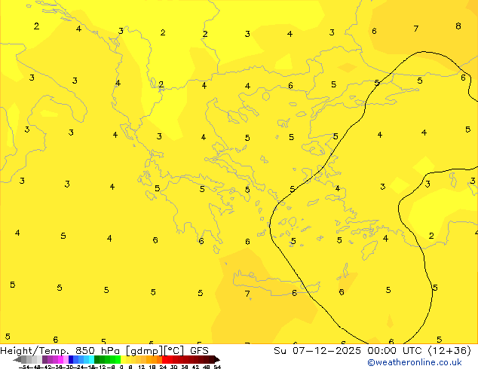Open the weatheronline.co.uk copyright link
Image resolution: width=478 pixels, height=369 pixels.
pos(415,362)
